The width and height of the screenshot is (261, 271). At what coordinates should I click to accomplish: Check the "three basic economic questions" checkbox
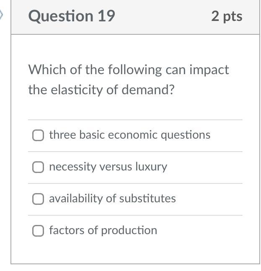(38, 135)
